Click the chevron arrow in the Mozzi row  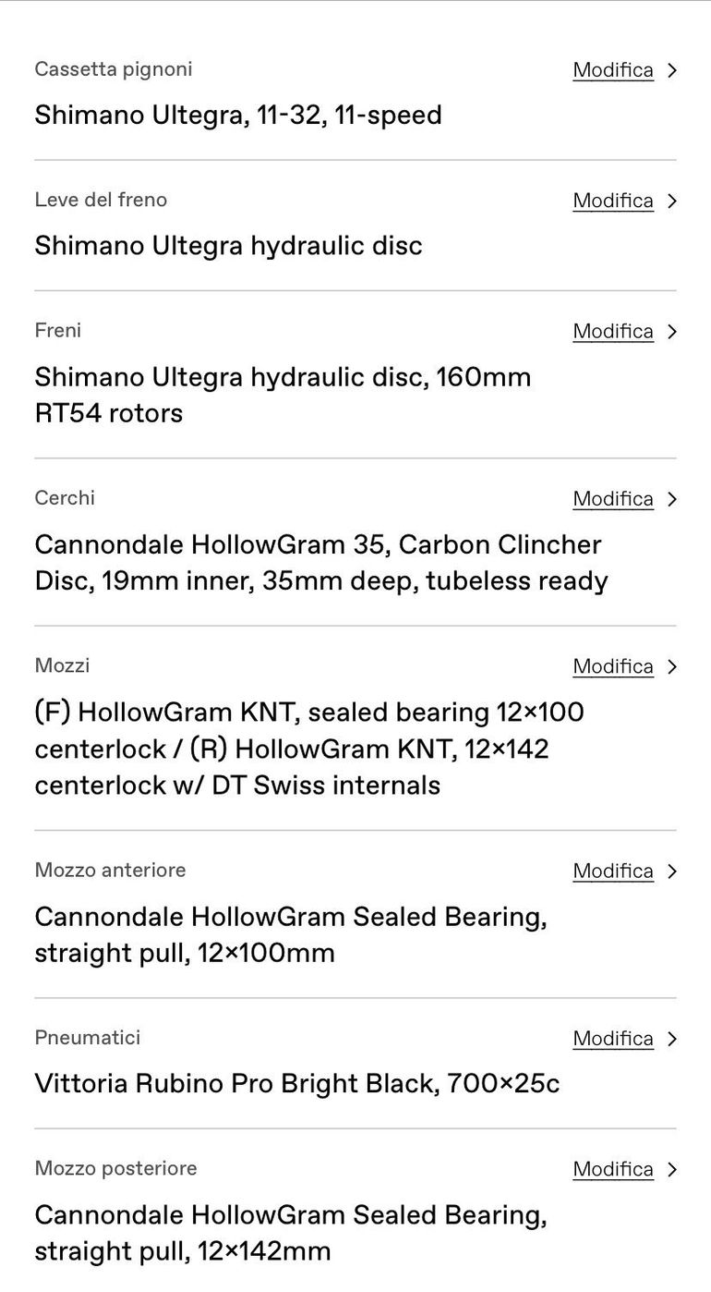(672, 666)
